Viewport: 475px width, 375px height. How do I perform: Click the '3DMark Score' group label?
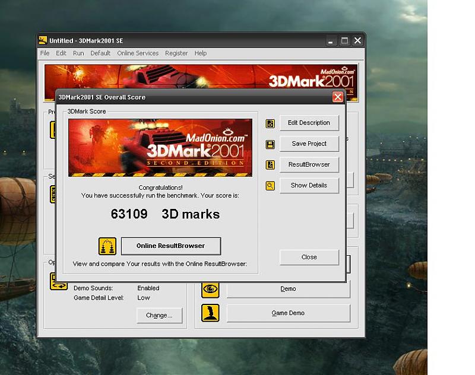[87, 112]
